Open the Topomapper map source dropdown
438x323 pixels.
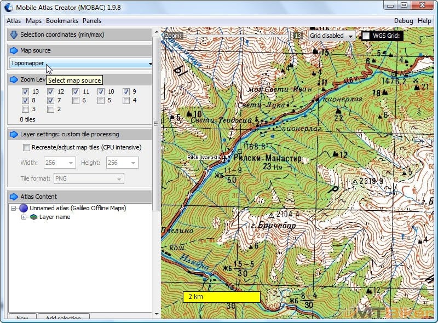click(80, 64)
